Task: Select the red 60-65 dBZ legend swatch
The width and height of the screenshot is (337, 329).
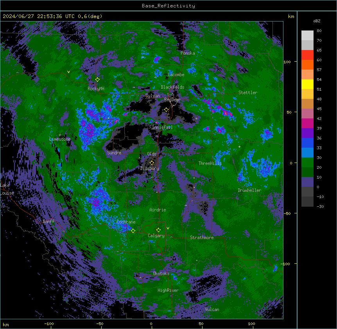Action: (x=307, y=55)
